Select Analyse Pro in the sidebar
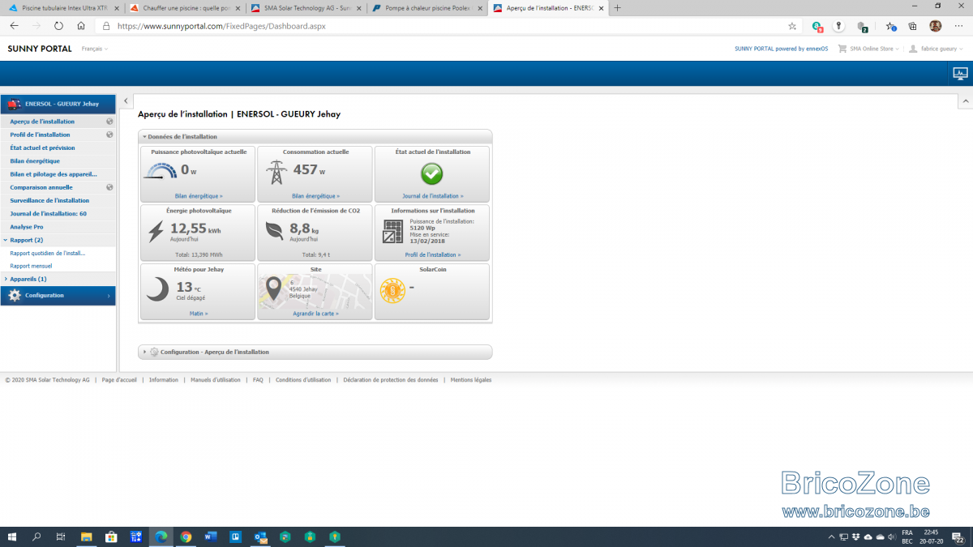This screenshot has height=547, width=973. [27, 227]
